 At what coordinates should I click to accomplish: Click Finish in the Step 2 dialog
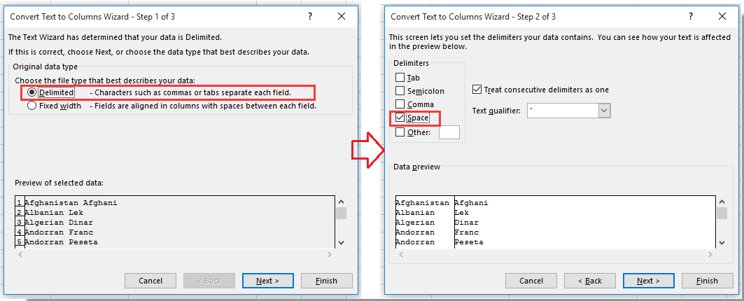(707, 281)
